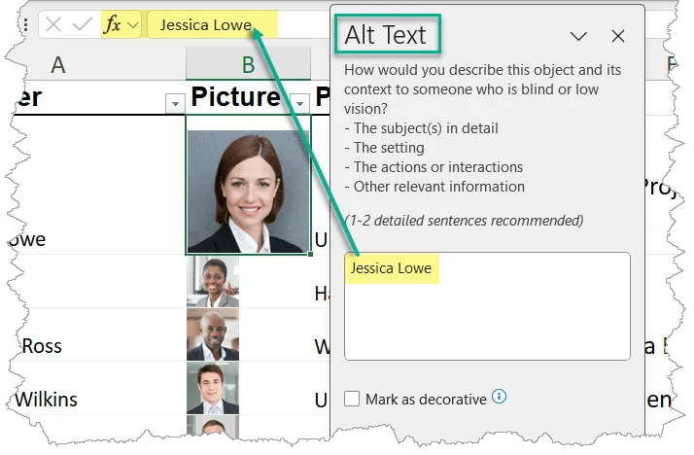
Task: Expand the dropdown arrow beside fx
Action: [x=133, y=24]
